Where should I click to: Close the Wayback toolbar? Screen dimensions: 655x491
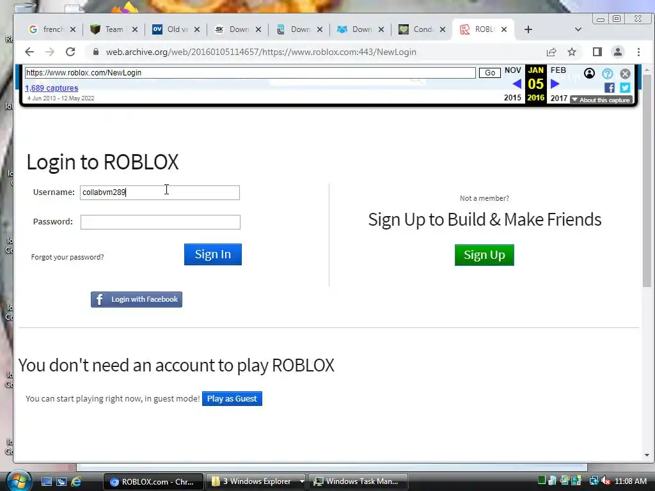[x=626, y=74]
